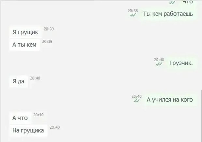Click the "На грущика" message bubble
This screenshot has height=142, width=202.
28,130
